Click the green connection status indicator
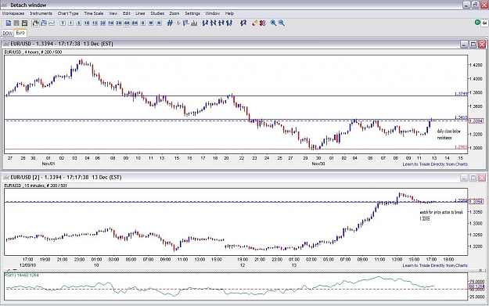Screen dimensions: 489x306 click(477, 23)
